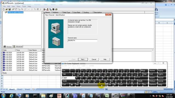175x98 pixels.
Task: Click Help in the New Channel dialog
Action: pos(105,59)
